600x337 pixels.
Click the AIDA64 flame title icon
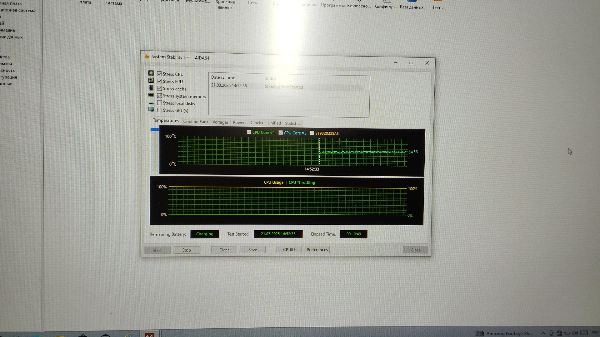click(147, 56)
